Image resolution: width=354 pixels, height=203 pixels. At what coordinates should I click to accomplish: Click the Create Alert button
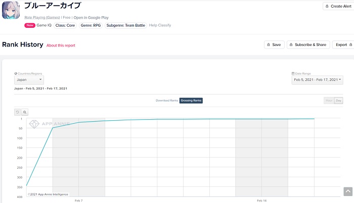tap(338, 7)
